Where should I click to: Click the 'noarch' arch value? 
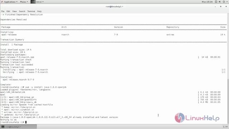65,35
